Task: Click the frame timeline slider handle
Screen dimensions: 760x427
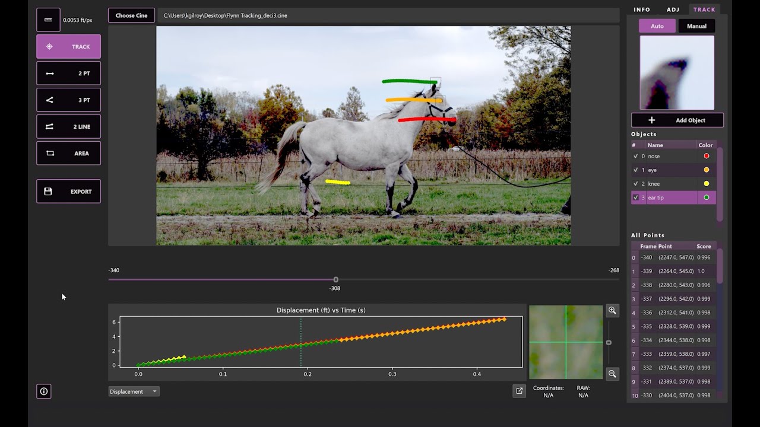Action: click(335, 279)
